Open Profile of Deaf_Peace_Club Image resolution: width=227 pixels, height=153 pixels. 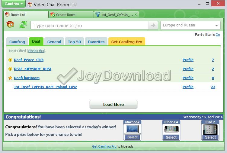click(x=188, y=60)
